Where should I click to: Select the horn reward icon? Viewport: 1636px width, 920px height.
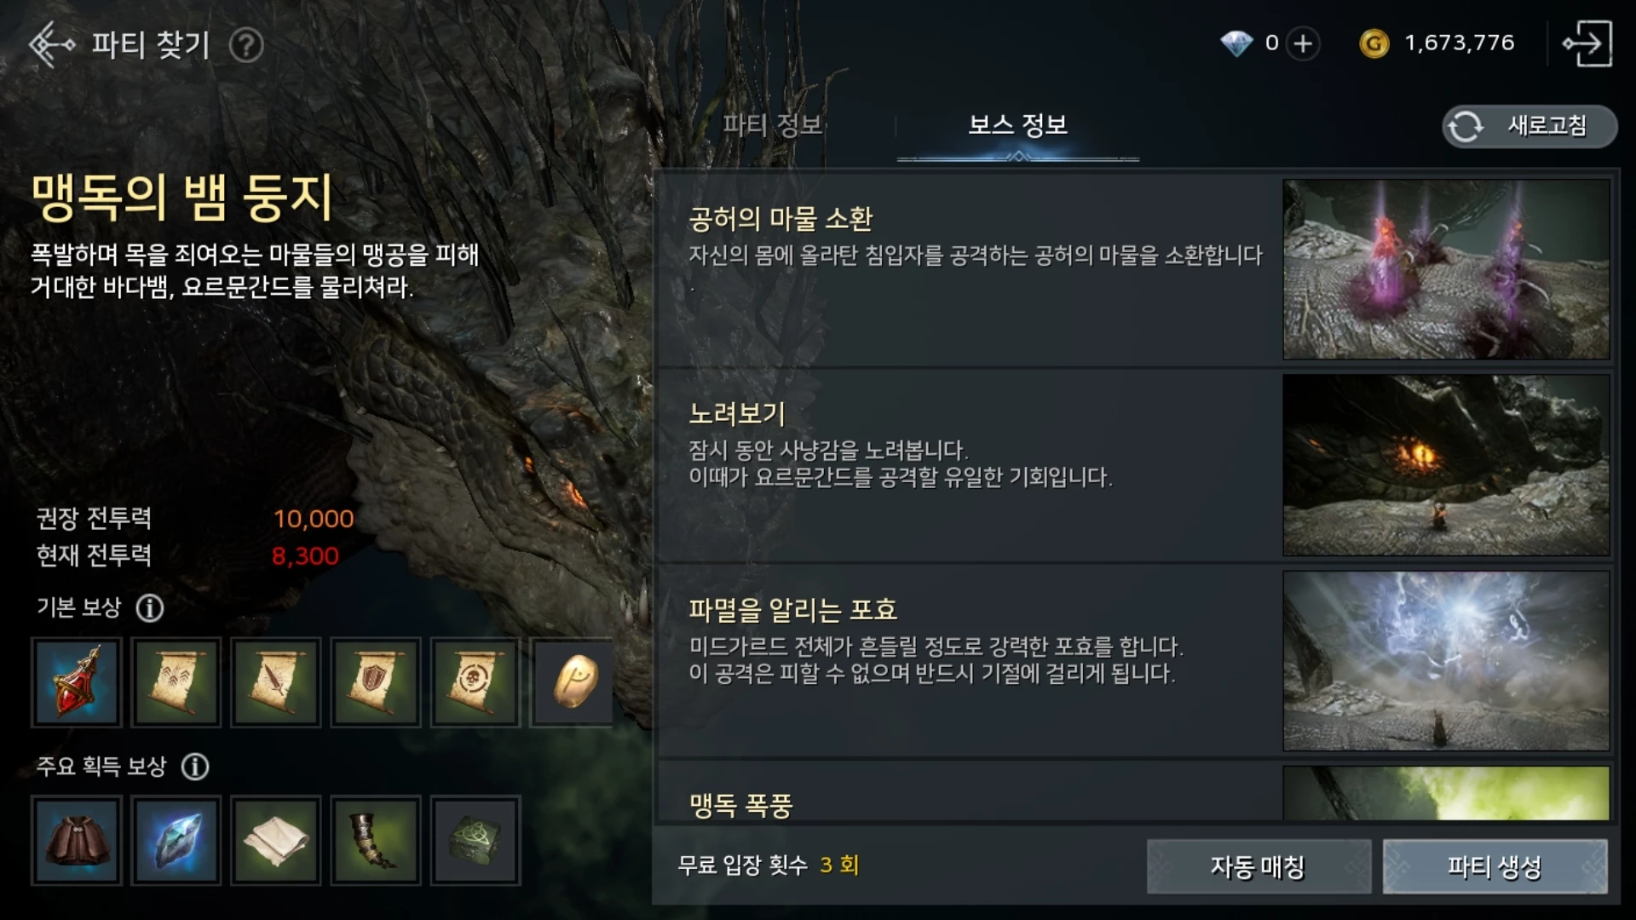(376, 841)
